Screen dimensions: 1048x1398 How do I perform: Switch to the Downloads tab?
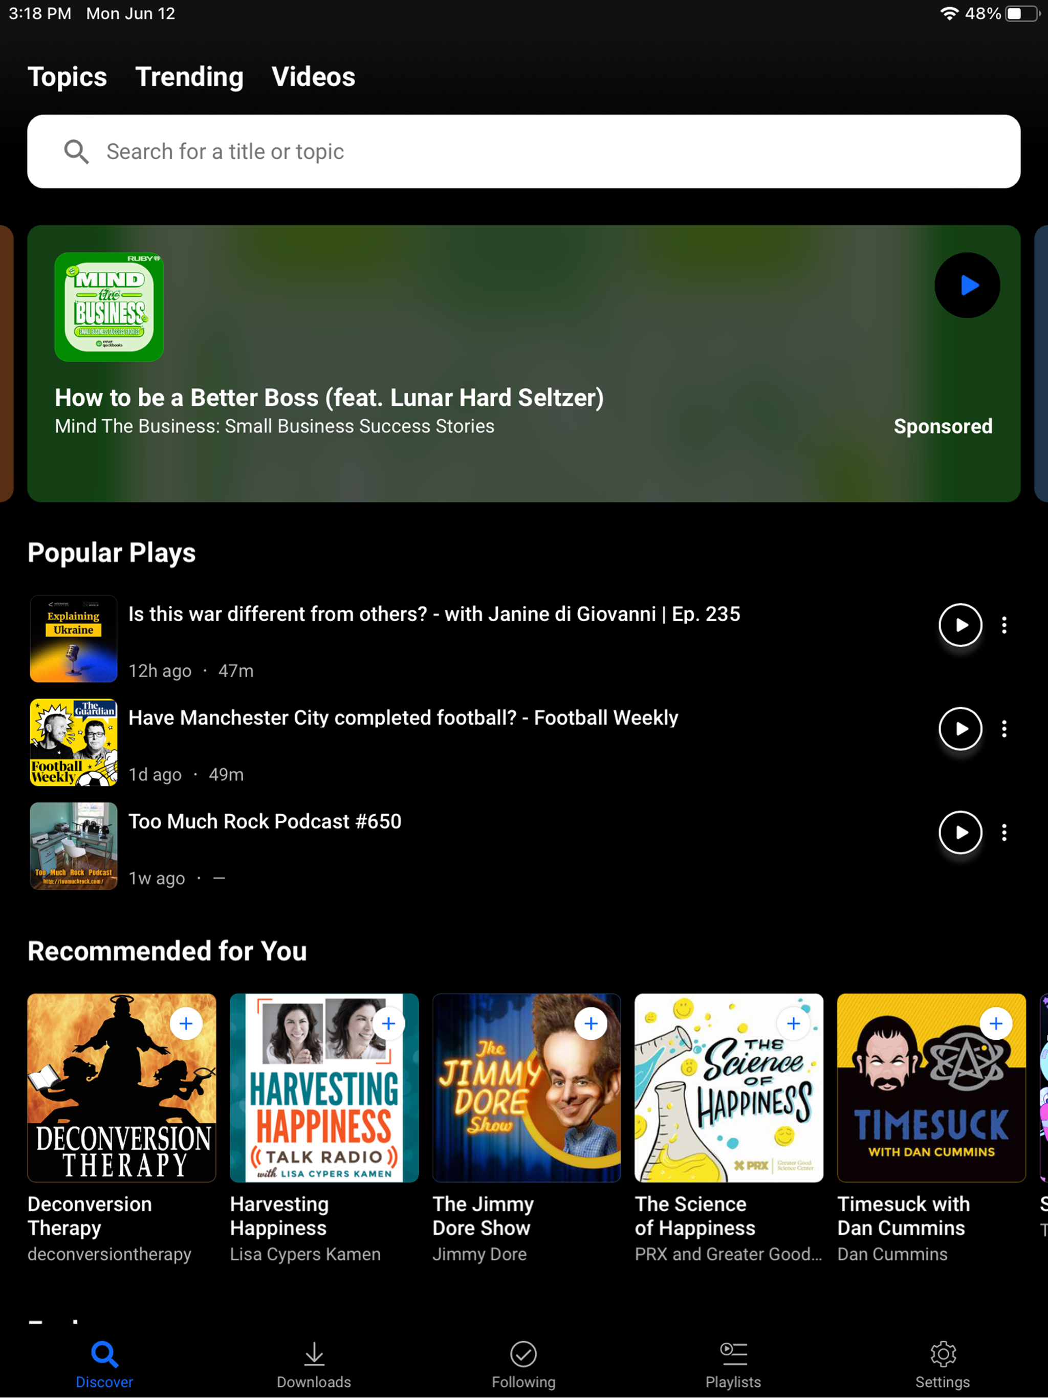[314, 1365]
